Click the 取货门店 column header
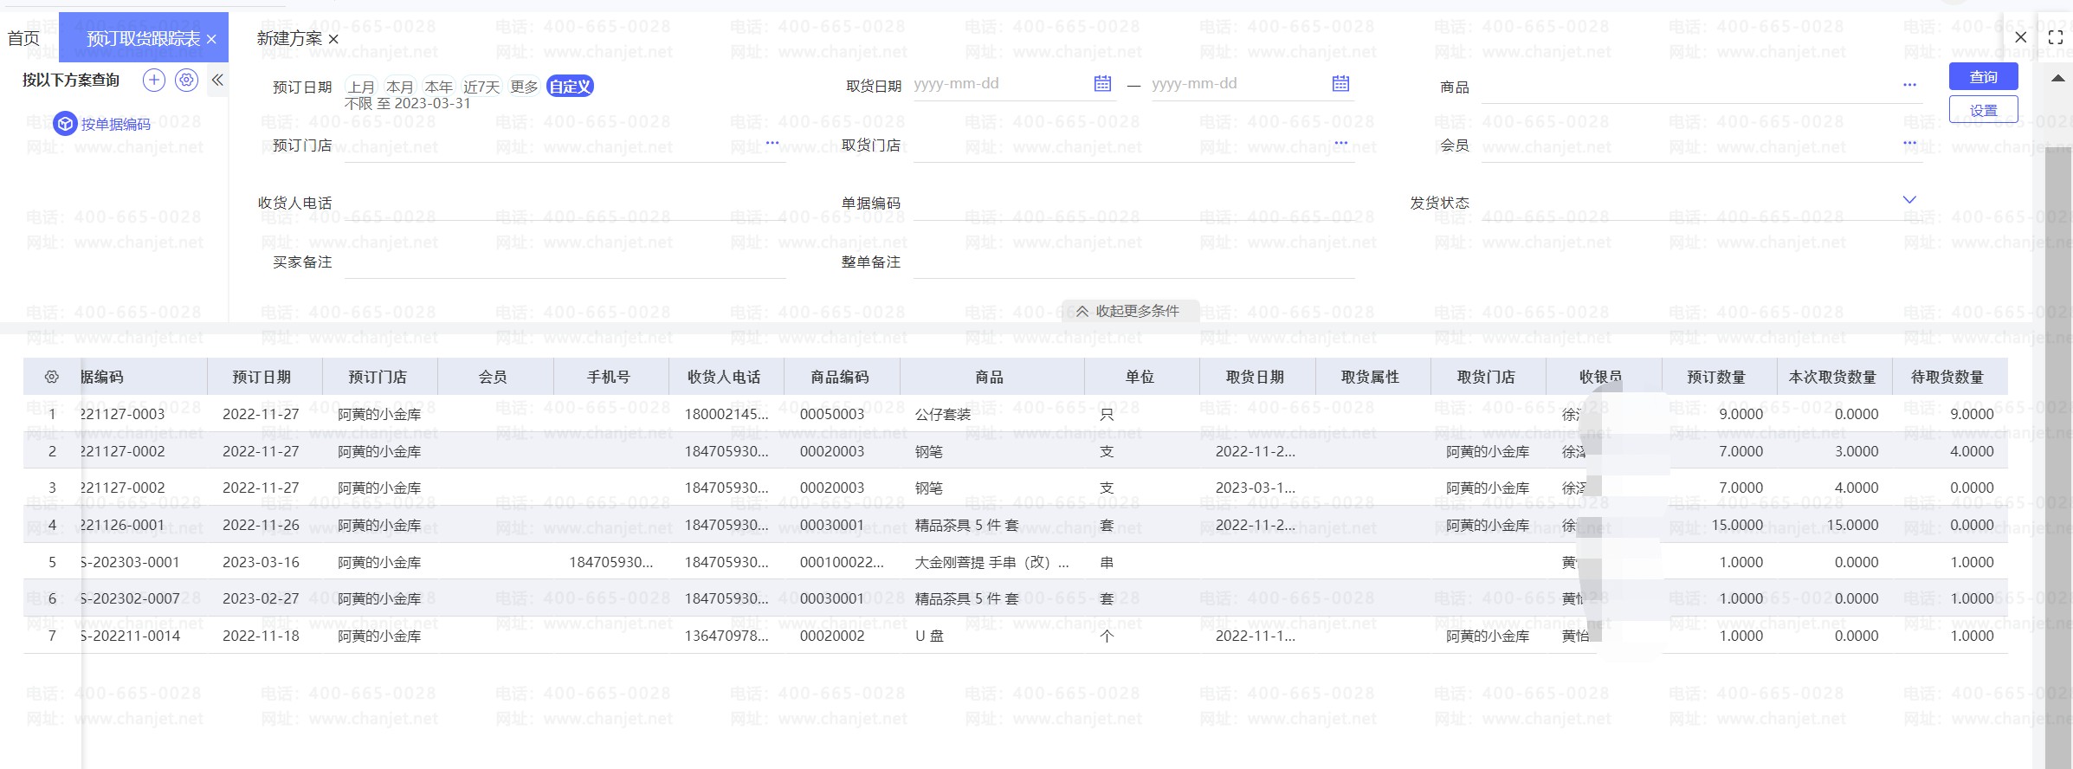This screenshot has width=2073, height=769. coord(1488,377)
